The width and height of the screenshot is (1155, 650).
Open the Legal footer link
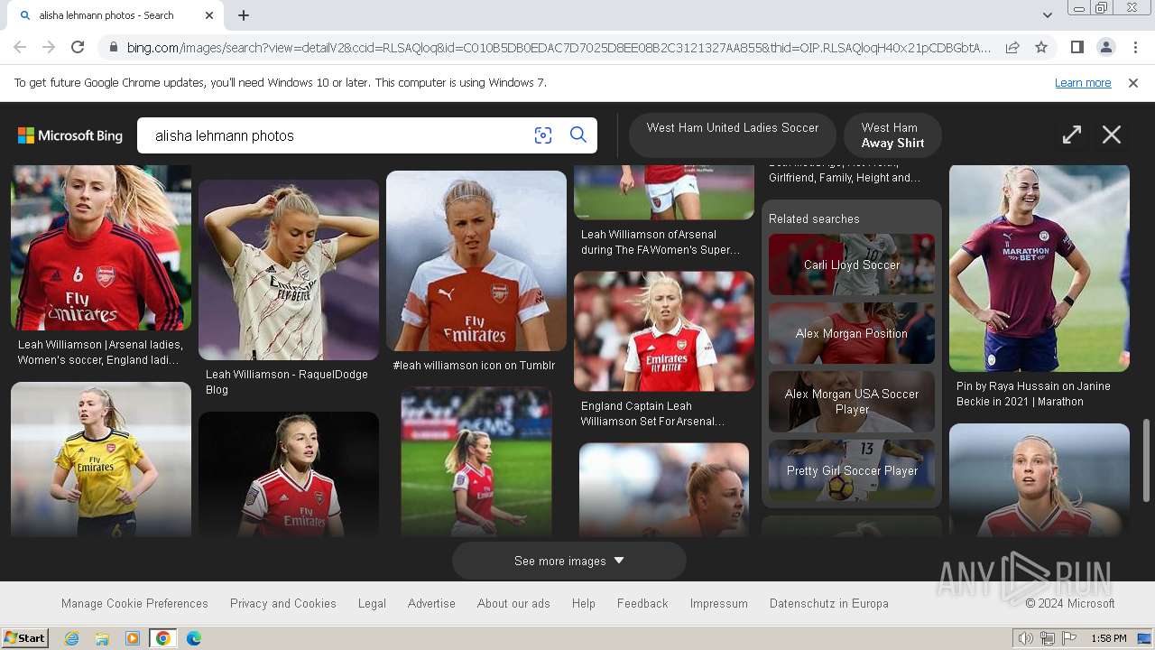372,603
